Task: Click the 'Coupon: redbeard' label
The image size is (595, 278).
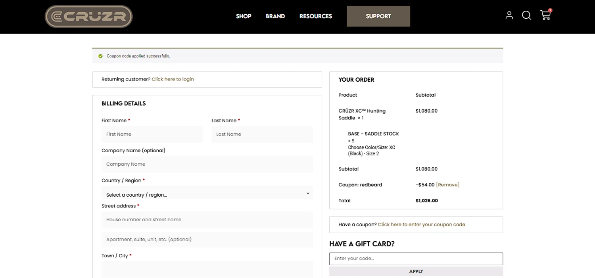Action: [x=360, y=185]
